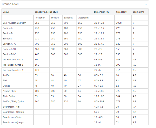The height and width of the screenshot is (128, 156).
Task: Click the Section A - C venue name
Action: coord(9,44)
